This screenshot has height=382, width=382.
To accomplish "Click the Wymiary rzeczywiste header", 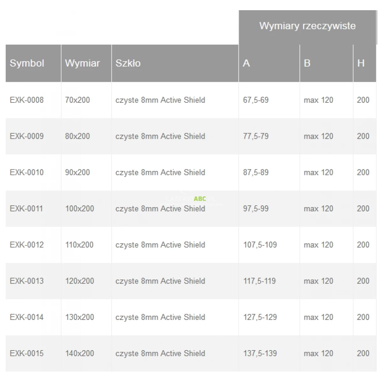I will 307,26.
